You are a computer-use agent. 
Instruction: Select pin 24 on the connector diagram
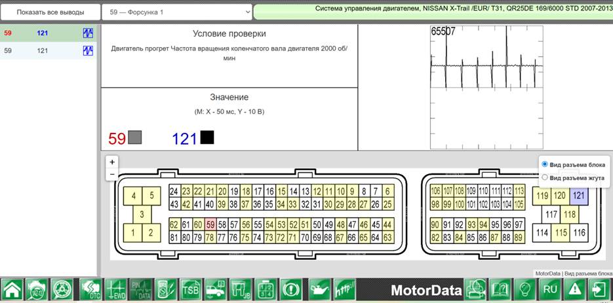[174, 191]
